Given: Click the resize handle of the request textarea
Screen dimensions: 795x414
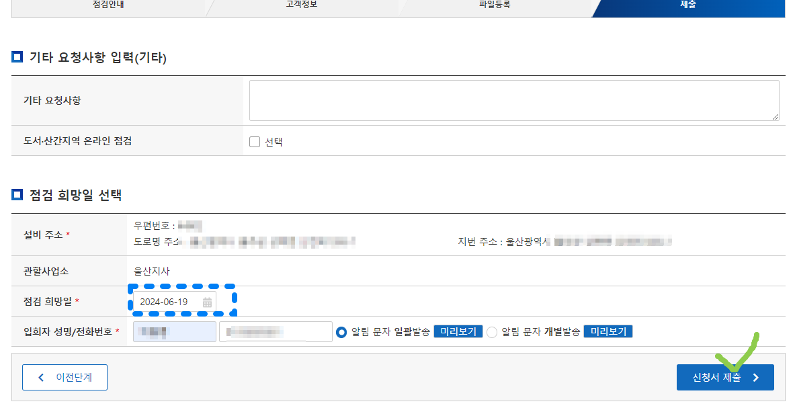Looking at the screenshot, I should tap(776, 117).
